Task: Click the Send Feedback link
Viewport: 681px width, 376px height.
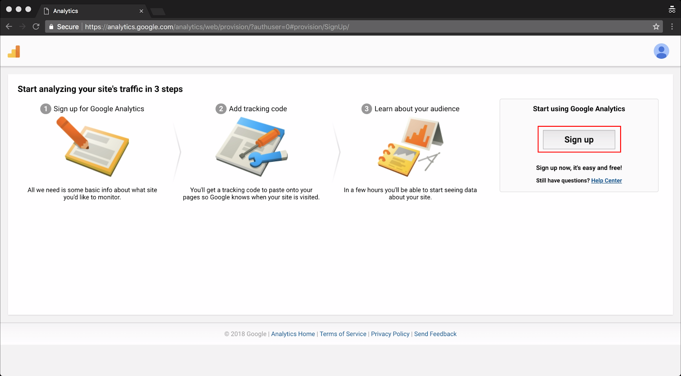Action: click(435, 334)
